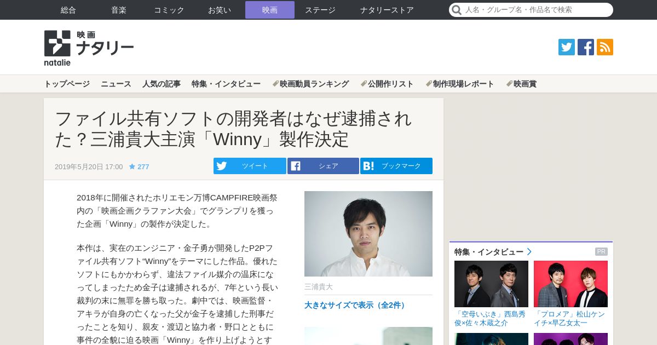Click the date 2019年5月20日 17:00

tap(89, 166)
